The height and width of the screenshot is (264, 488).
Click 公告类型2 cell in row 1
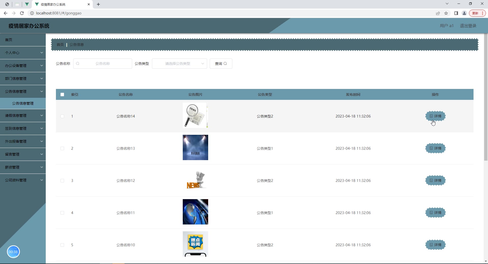point(265,116)
